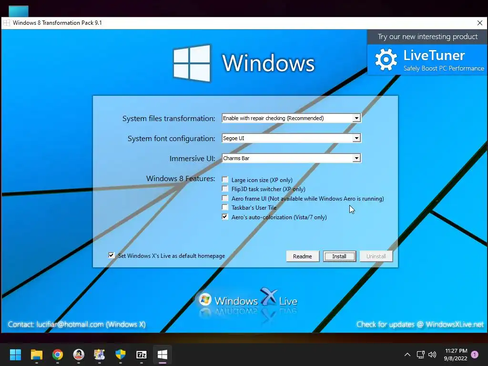Viewport: 488px width, 366px height.
Task: Open 7-Zip from the taskbar
Action: (141, 355)
